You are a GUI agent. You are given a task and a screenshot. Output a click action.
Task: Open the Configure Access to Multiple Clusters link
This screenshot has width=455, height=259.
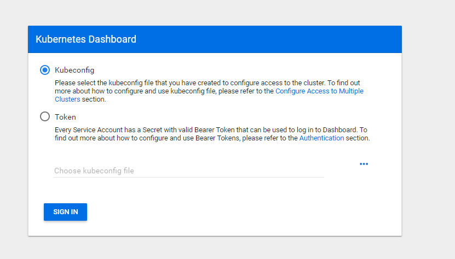319,91
